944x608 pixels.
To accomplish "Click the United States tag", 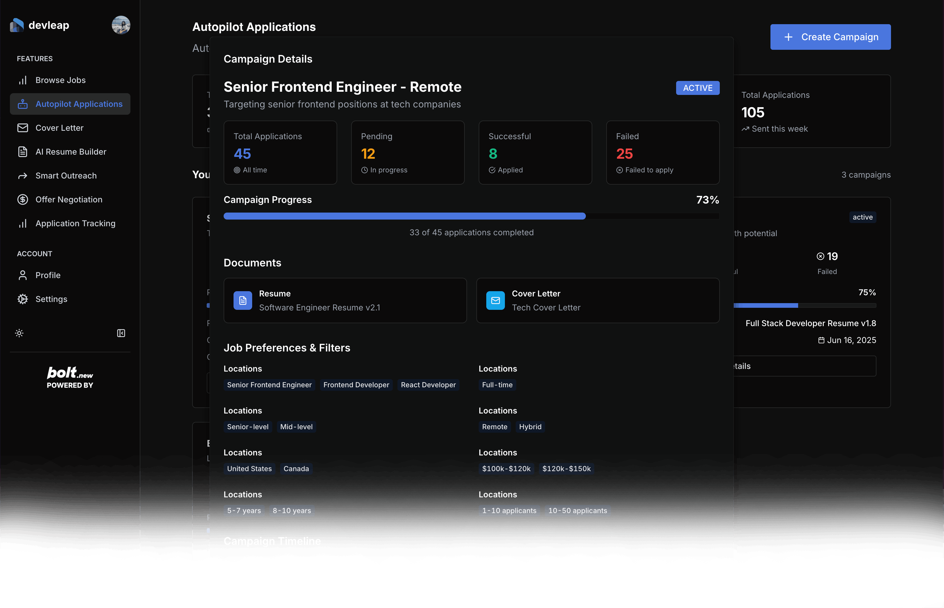I will [x=249, y=469].
